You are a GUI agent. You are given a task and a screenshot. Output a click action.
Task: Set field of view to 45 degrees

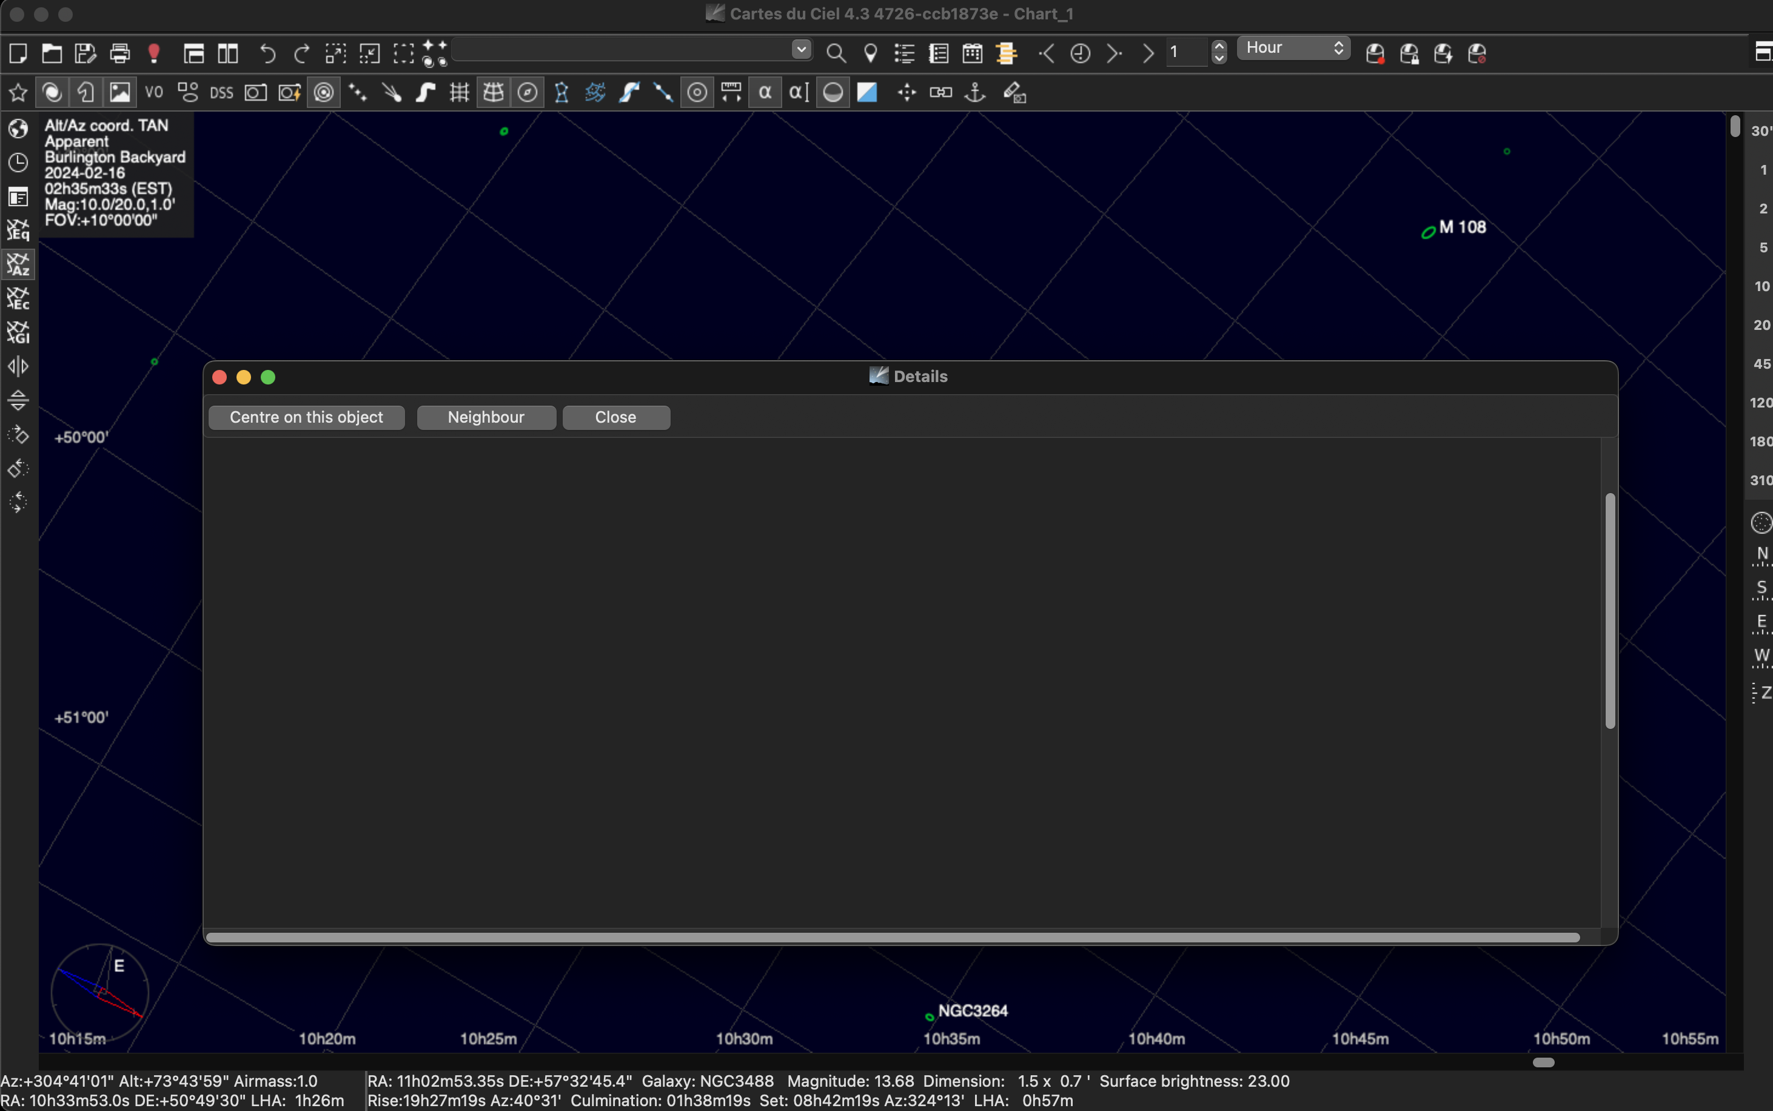click(1761, 364)
